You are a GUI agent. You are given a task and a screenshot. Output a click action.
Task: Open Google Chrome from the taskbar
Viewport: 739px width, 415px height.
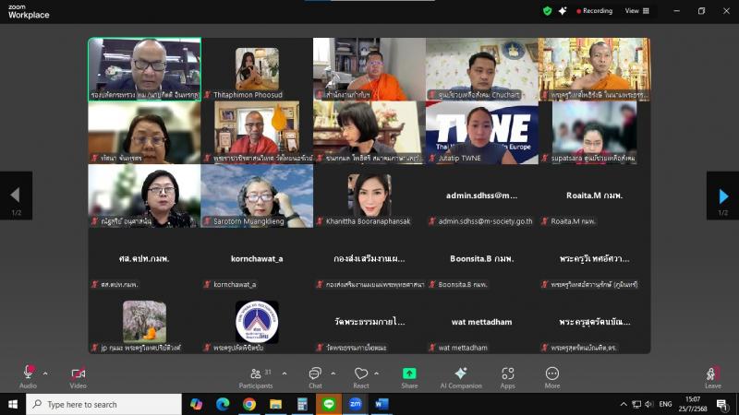[x=249, y=404]
